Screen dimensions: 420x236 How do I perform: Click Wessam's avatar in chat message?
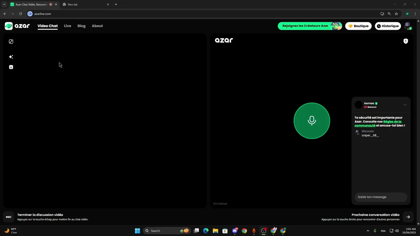(x=357, y=132)
